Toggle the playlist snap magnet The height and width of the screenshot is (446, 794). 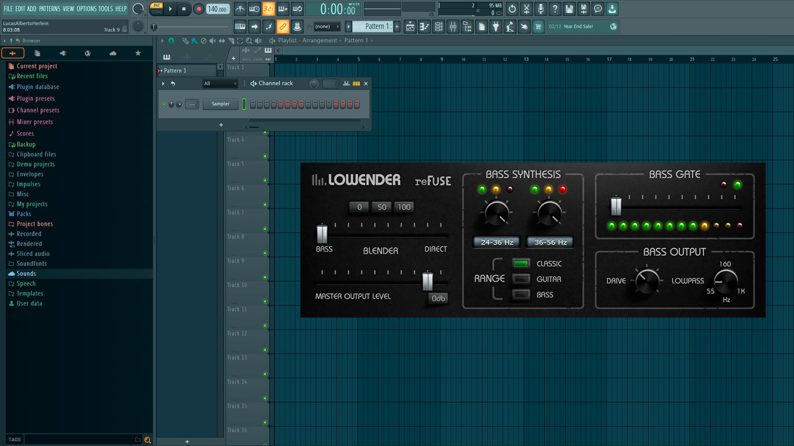[171, 41]
